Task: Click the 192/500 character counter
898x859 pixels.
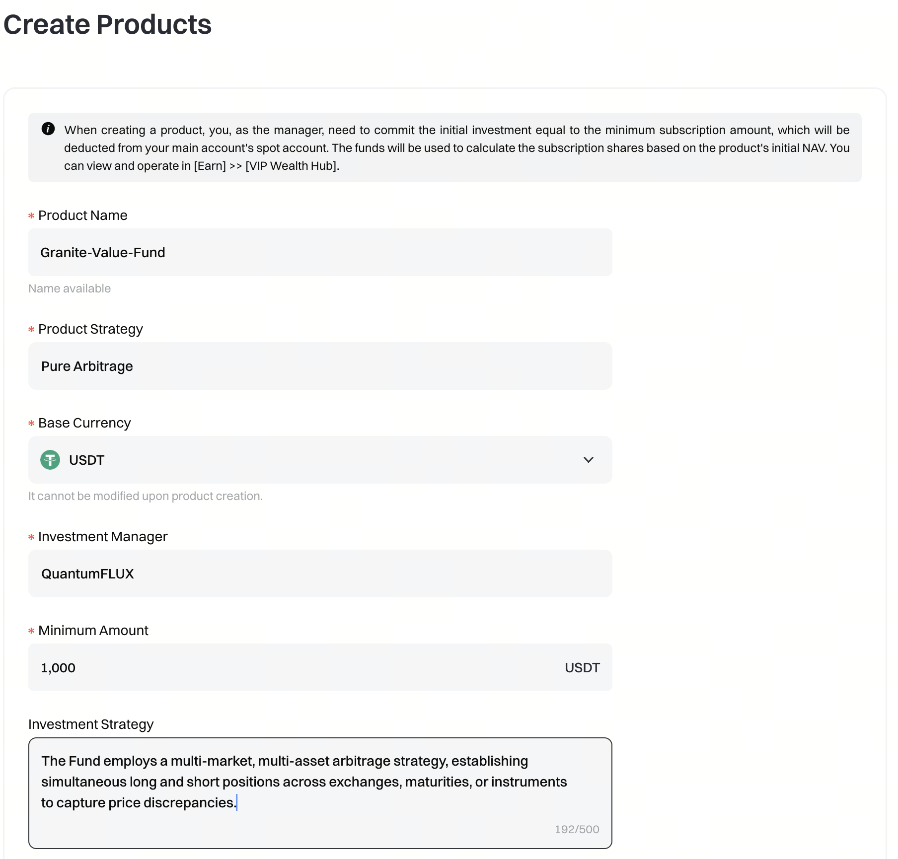Action: [x=577, y=829]
